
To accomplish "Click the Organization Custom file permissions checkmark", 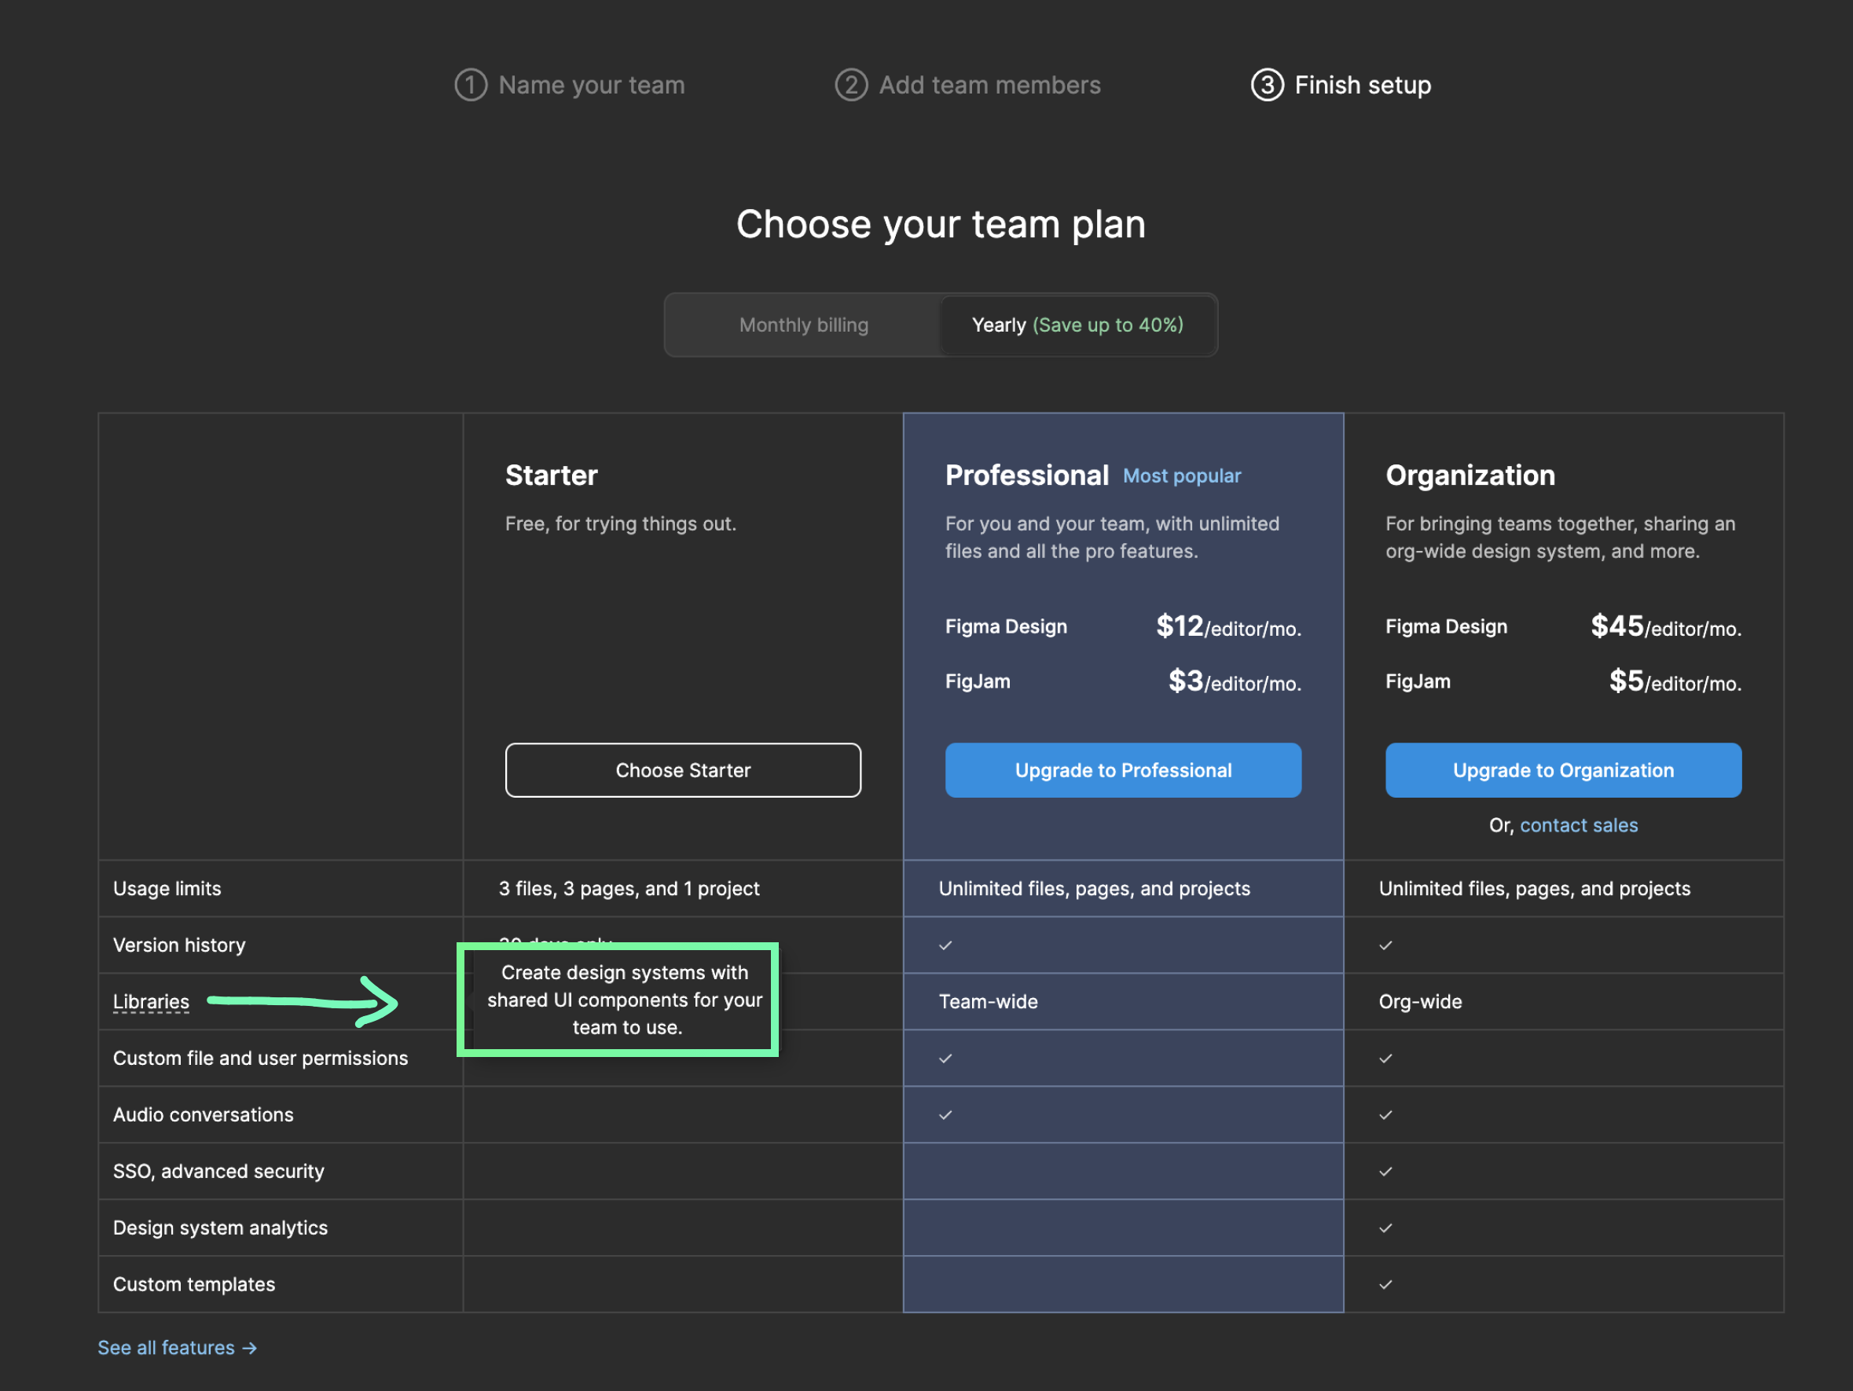I will (1385, 1058).
